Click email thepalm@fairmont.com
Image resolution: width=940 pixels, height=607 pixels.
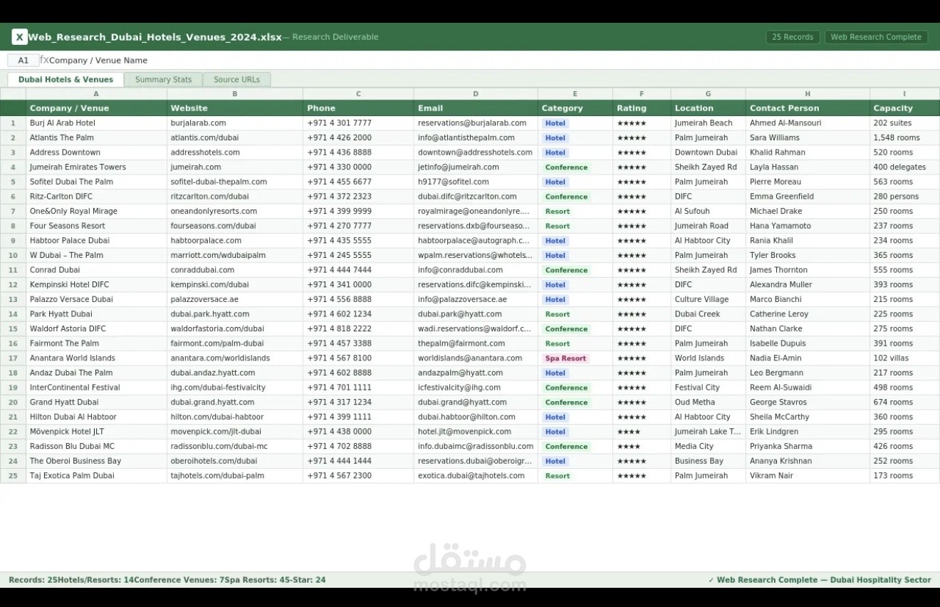tap(476, 343)
